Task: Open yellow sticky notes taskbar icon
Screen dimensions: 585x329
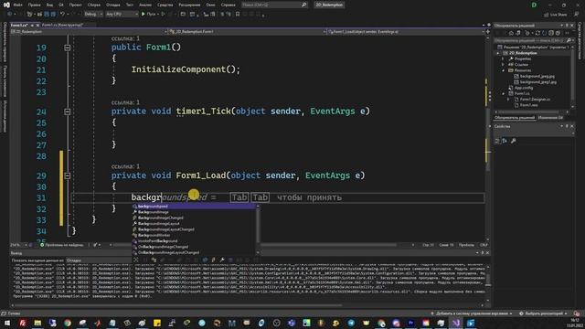Action: tap(157, 323)
